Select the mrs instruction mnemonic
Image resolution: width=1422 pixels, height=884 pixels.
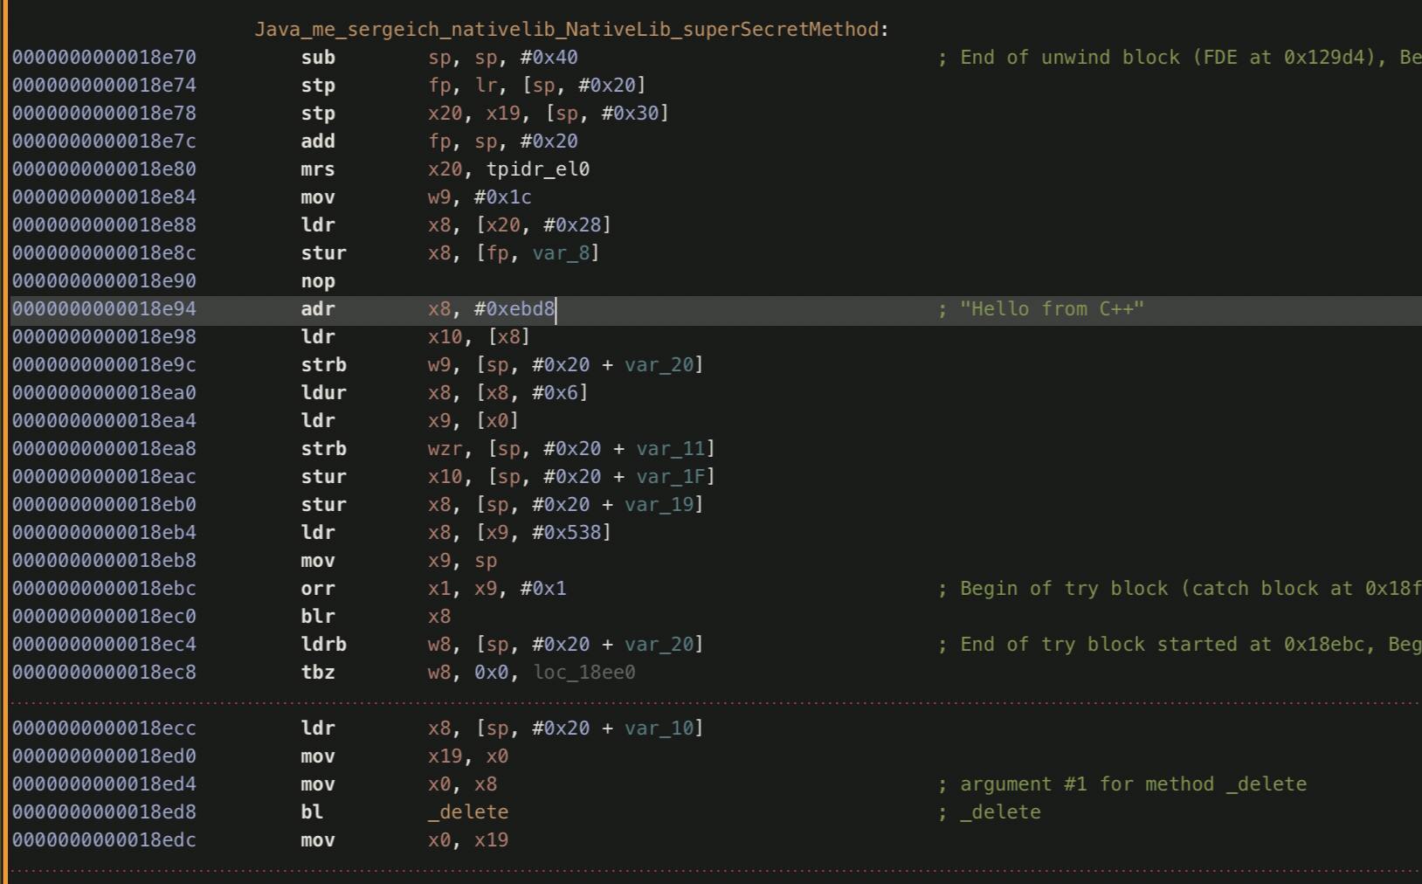pos(318,169)
